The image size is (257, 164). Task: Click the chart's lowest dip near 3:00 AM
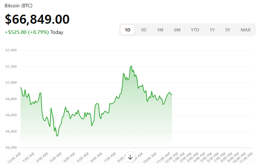(57, 136)
